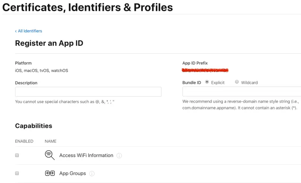The height and width of the screenshot is (183, 301).
Task: Click the NAME column header
Action: [x=50, y=141]
